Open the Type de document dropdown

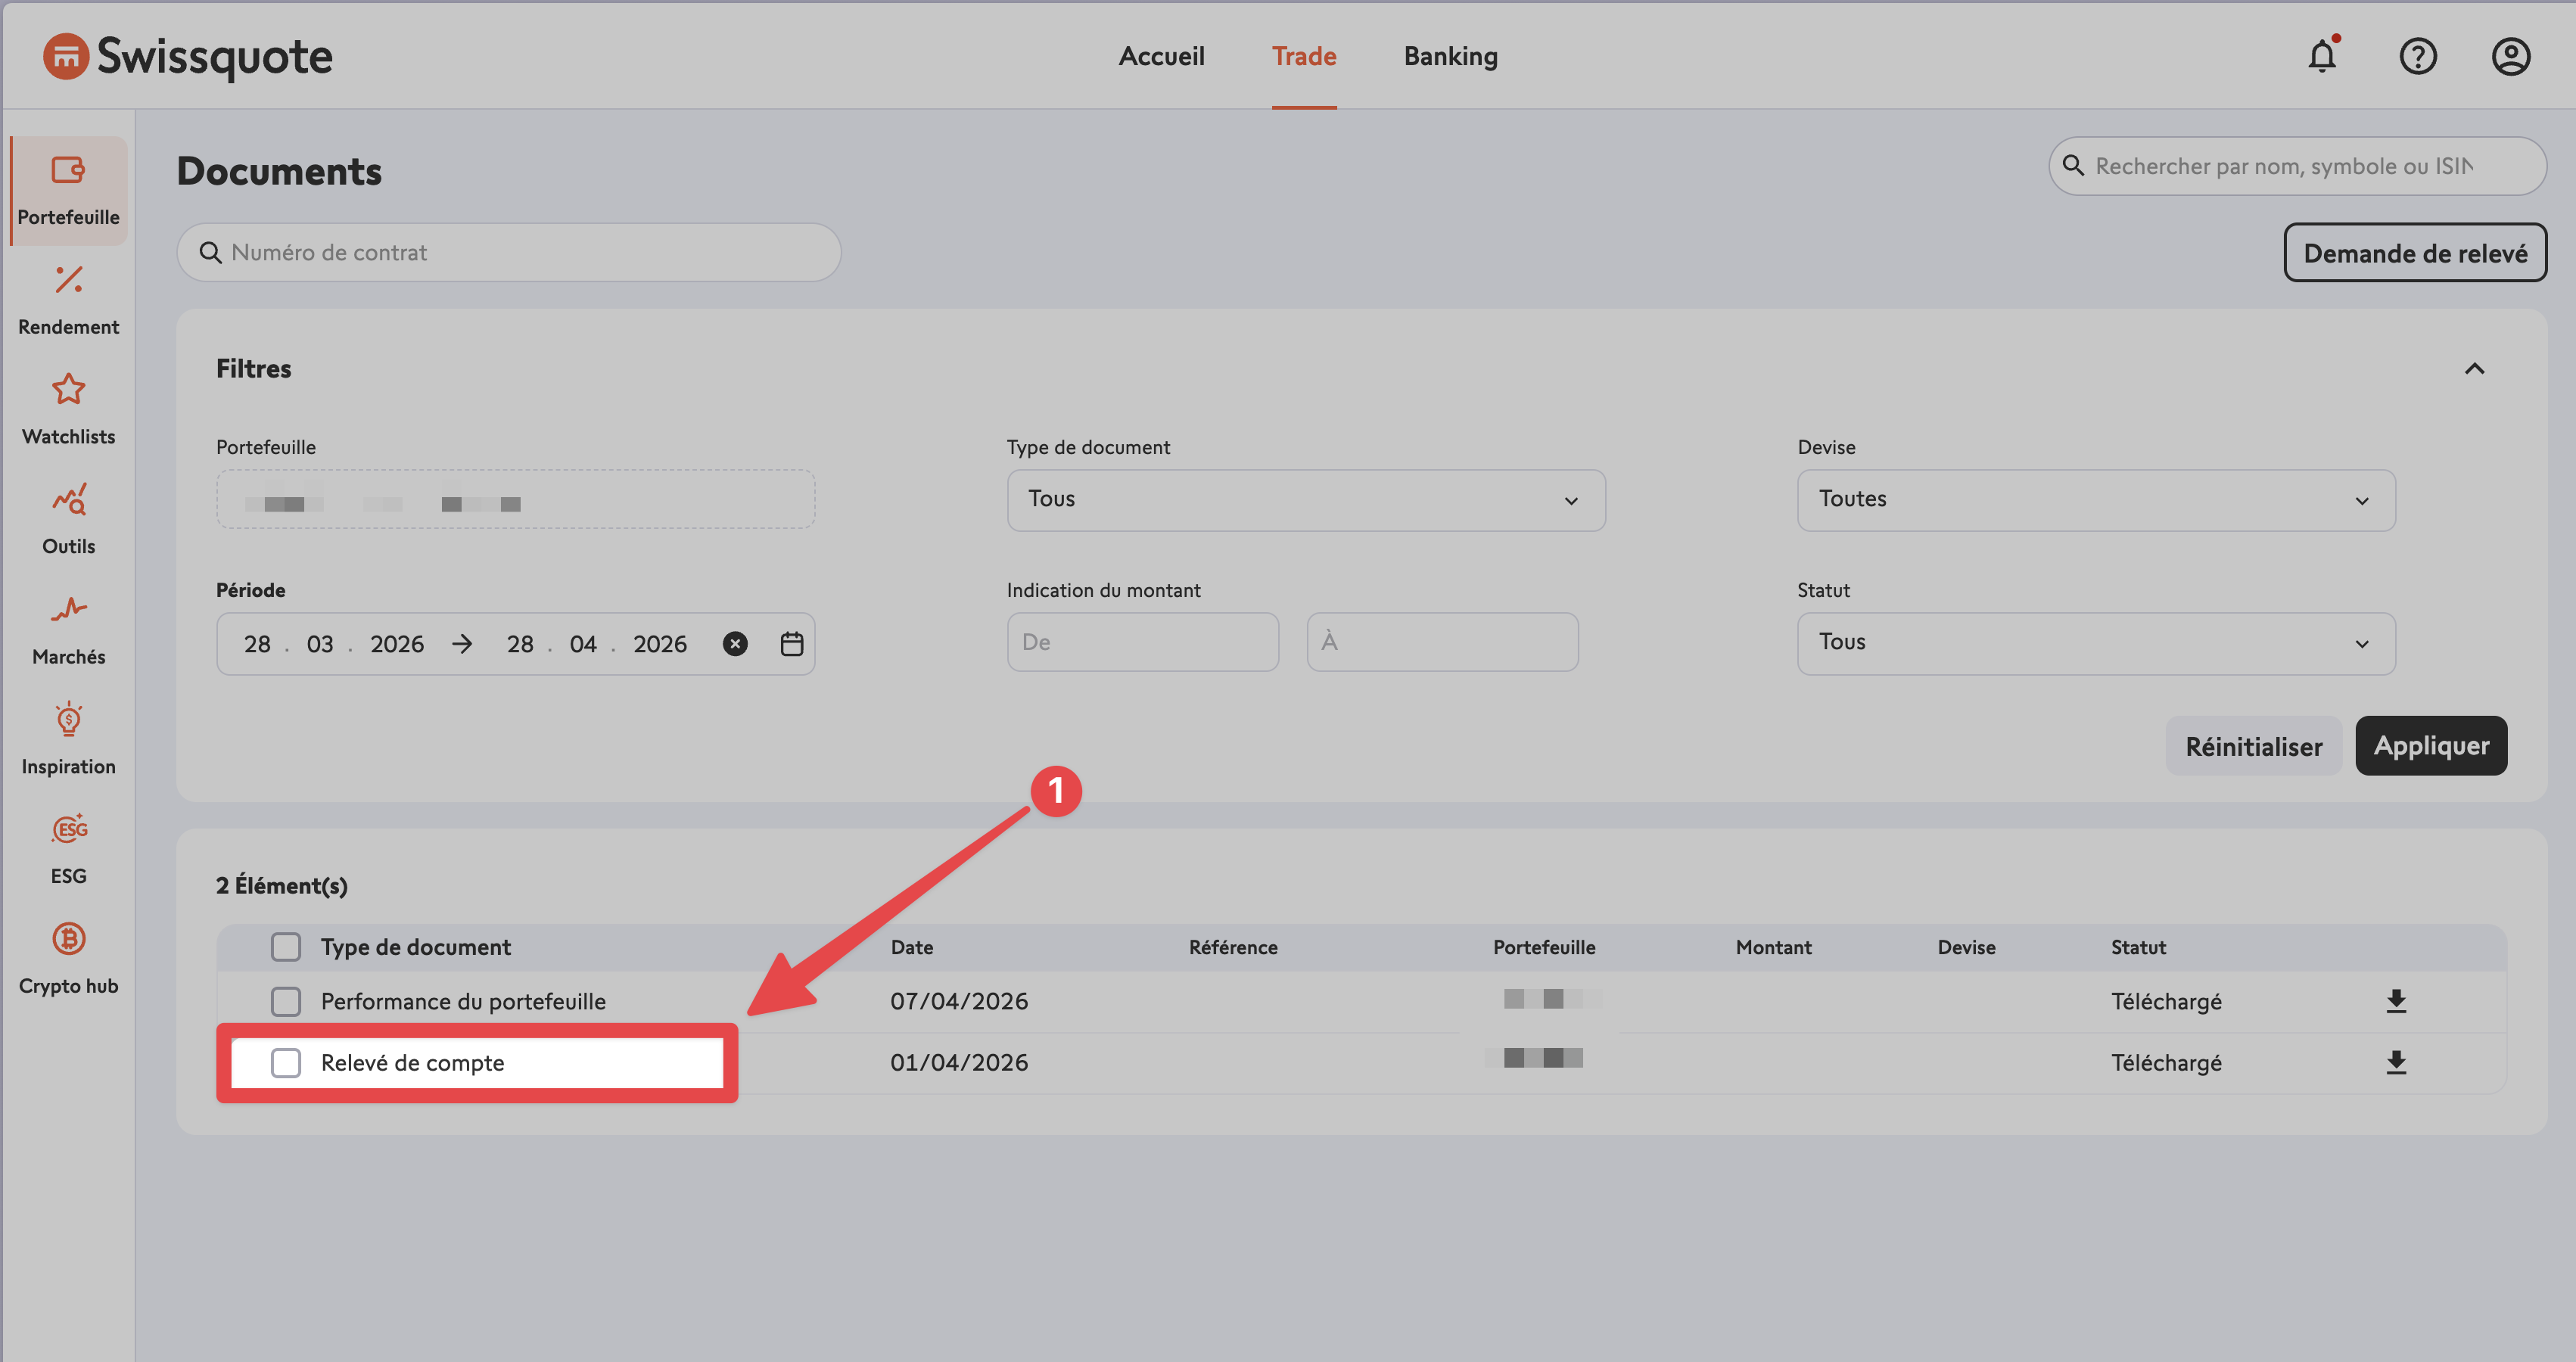click(x=1305, y=500)
